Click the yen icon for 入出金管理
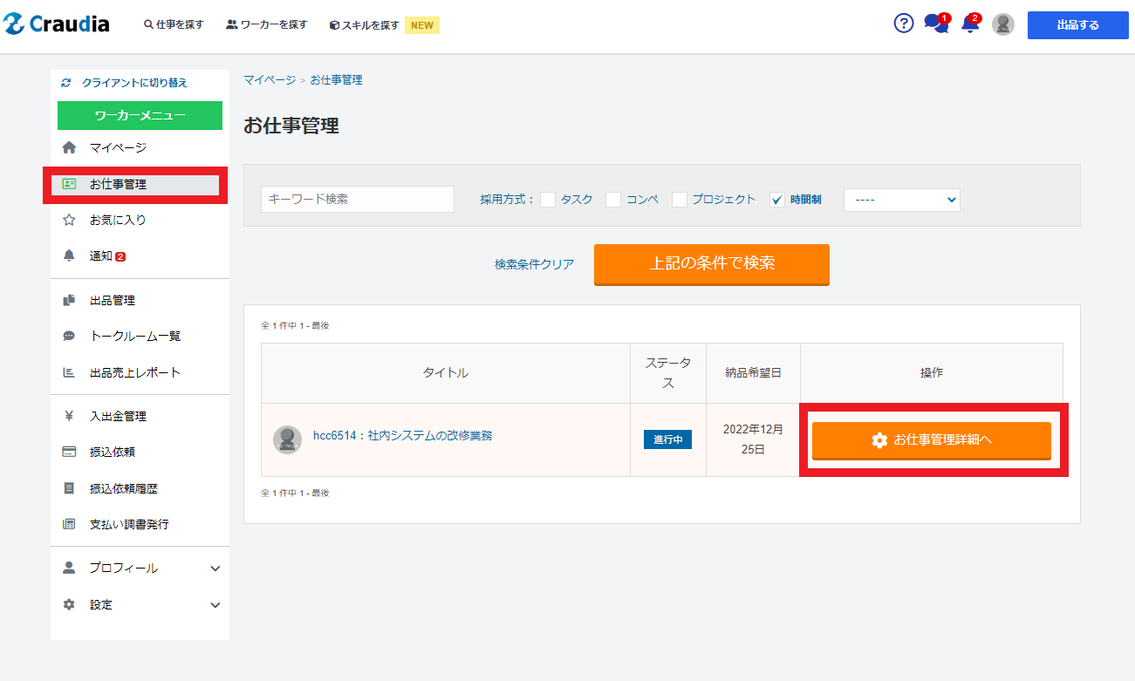Screen dimensions: 1135x681 (x=69, y=417)
